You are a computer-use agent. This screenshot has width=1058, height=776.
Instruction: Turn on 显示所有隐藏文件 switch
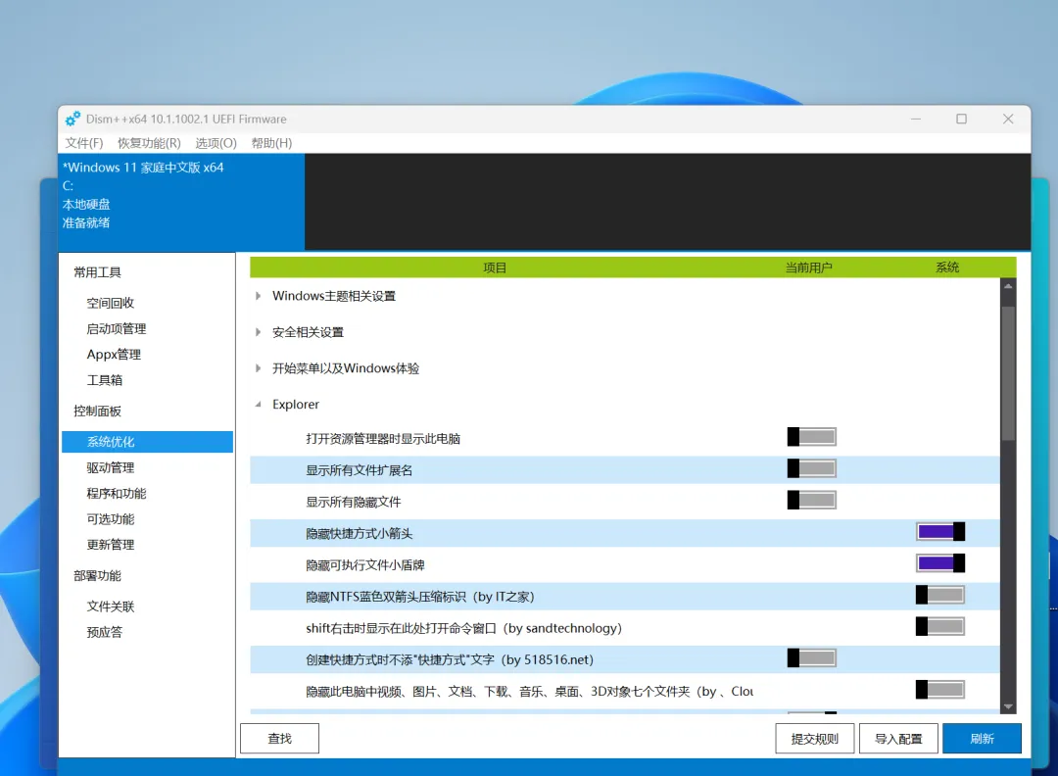pos(812,500)
